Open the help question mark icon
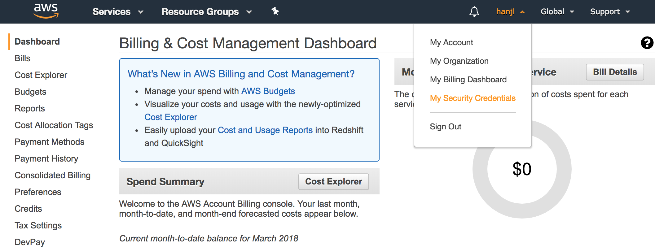The height and width of the screenshot is (247, 655). 647,43
